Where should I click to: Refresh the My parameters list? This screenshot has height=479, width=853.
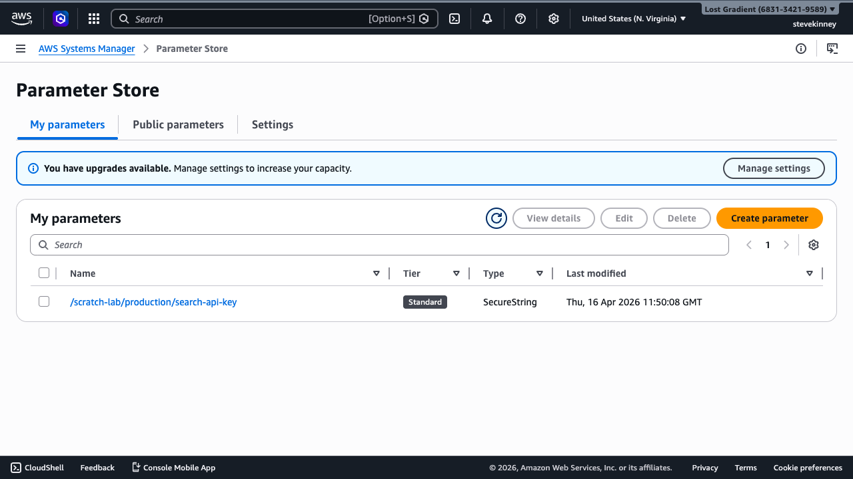point(496,218)
